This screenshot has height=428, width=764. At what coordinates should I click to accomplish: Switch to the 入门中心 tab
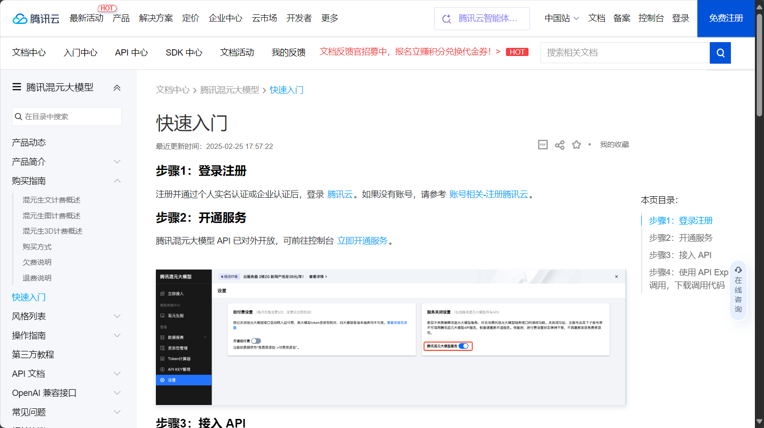[80, 53]
